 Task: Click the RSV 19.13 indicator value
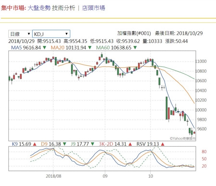click(x=148, y=144)
